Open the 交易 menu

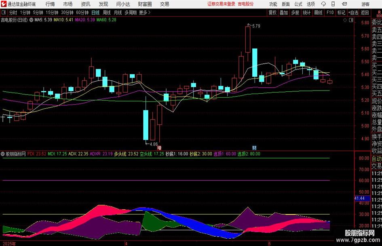[165, 4]
